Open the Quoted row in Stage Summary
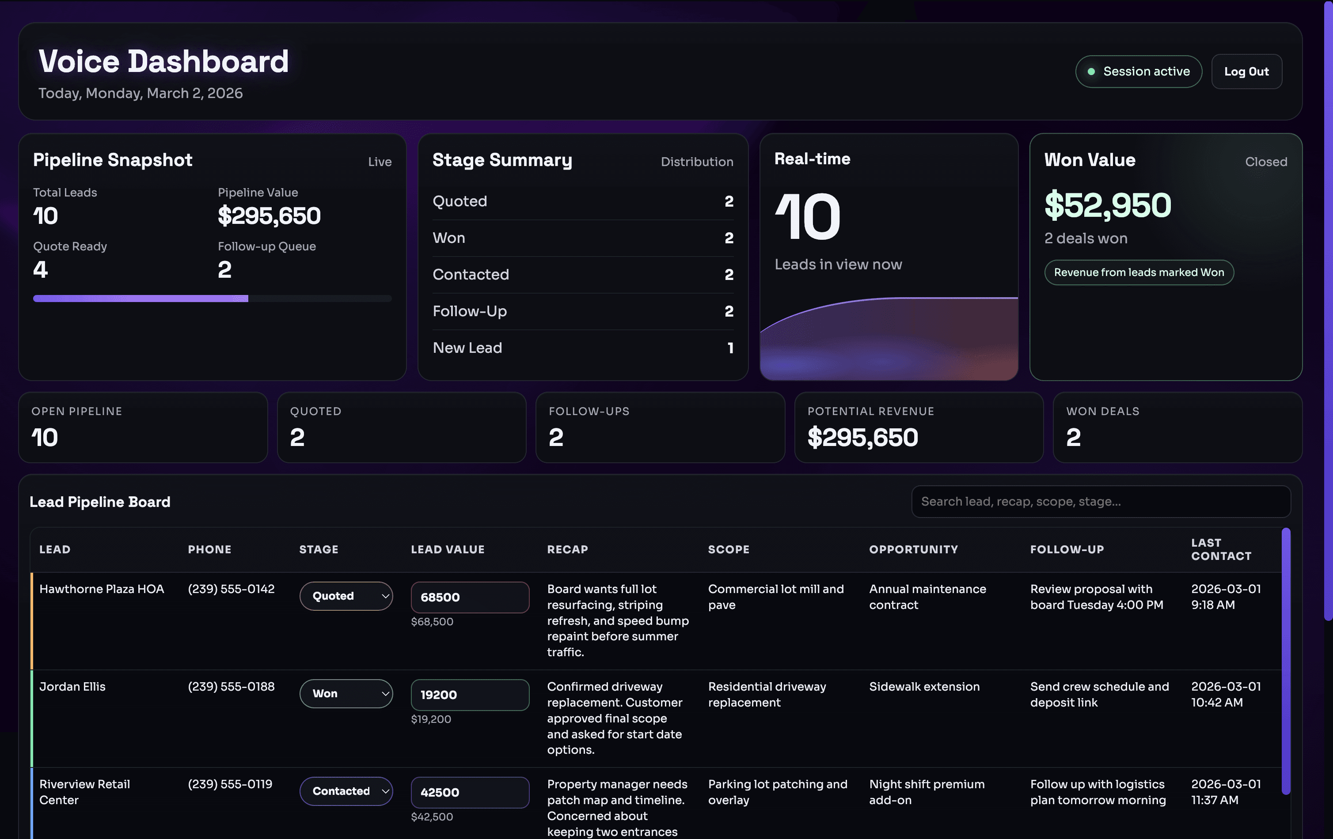Viewport: 1333px width, 839px height. pos(582,201)
